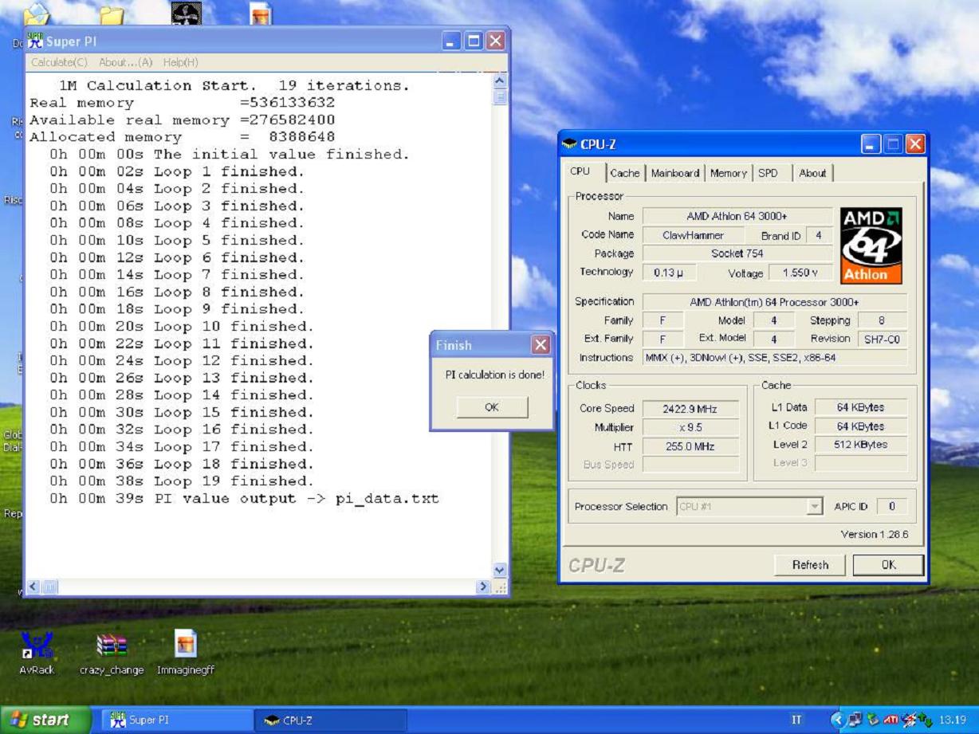This screenshot has width=979, height=734.
Task: Select the CPU tab in CPU-Z
Action: [580, 171]
